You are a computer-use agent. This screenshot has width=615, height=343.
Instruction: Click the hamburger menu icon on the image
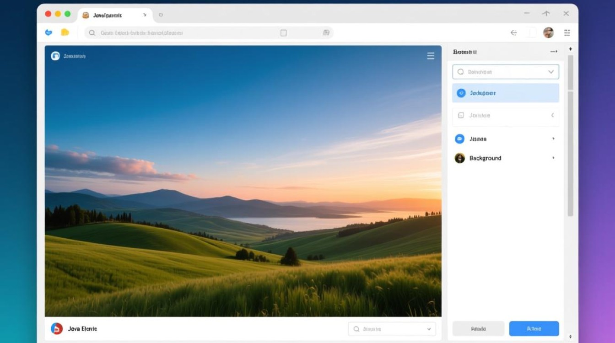click(x=430, y=56)
